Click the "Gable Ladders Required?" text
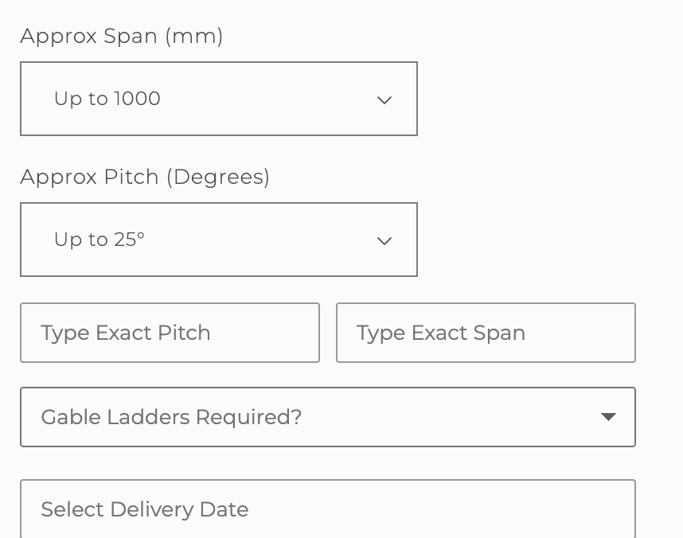The image size is (683, 538). coord(171,417)
